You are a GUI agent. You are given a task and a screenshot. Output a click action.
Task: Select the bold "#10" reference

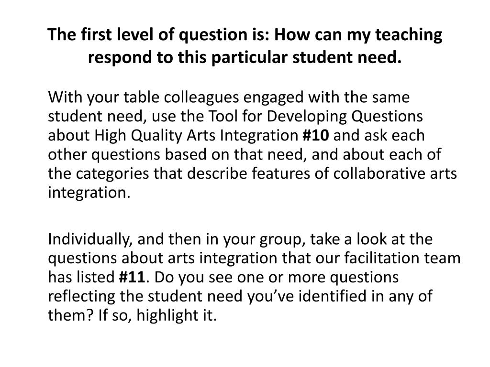click(x=316, y=135)
